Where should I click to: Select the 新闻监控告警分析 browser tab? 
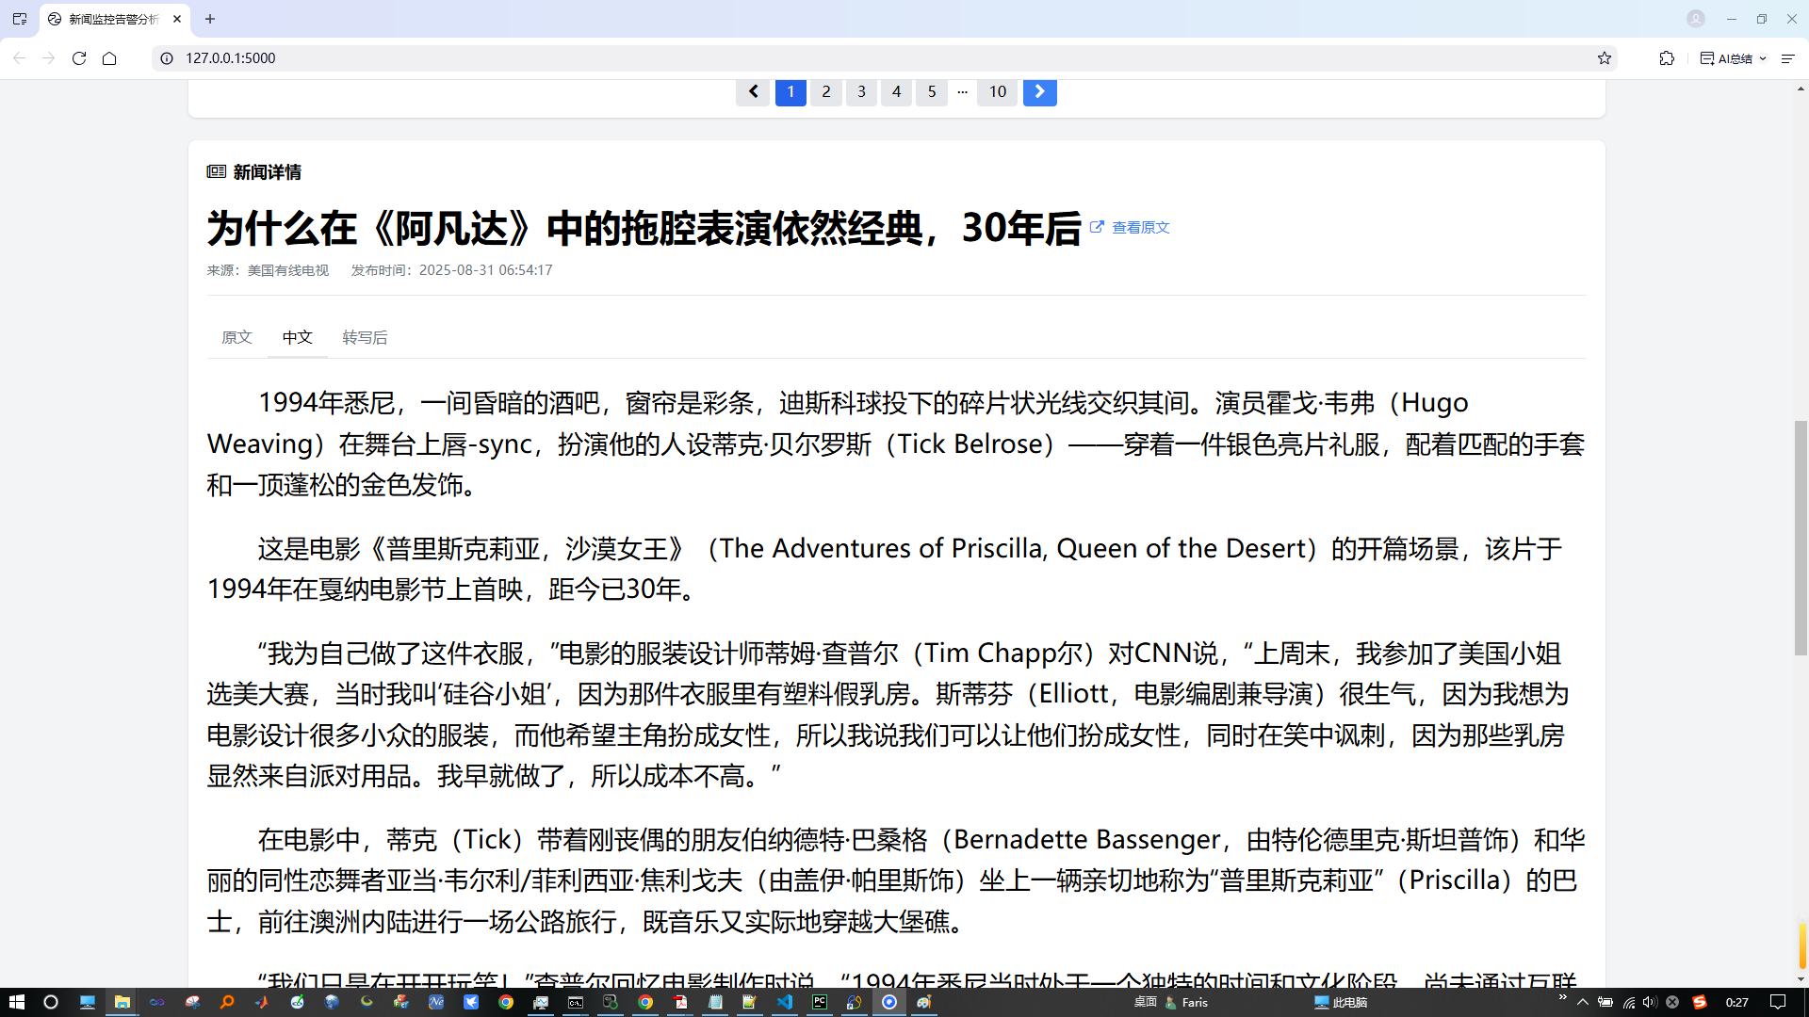114,19
